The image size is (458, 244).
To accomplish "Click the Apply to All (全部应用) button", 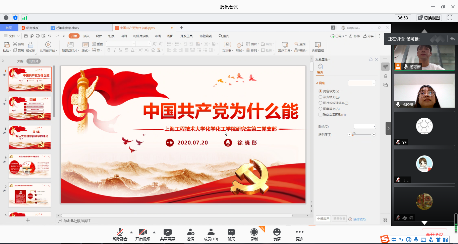I will pyautogui.click(x=323, y=219).
